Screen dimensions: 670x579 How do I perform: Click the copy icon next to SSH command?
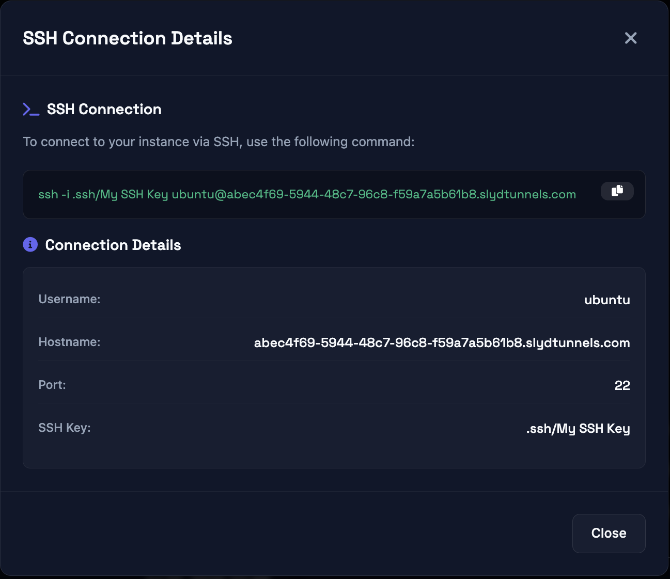pyautogui.click(x=617, y=191)
